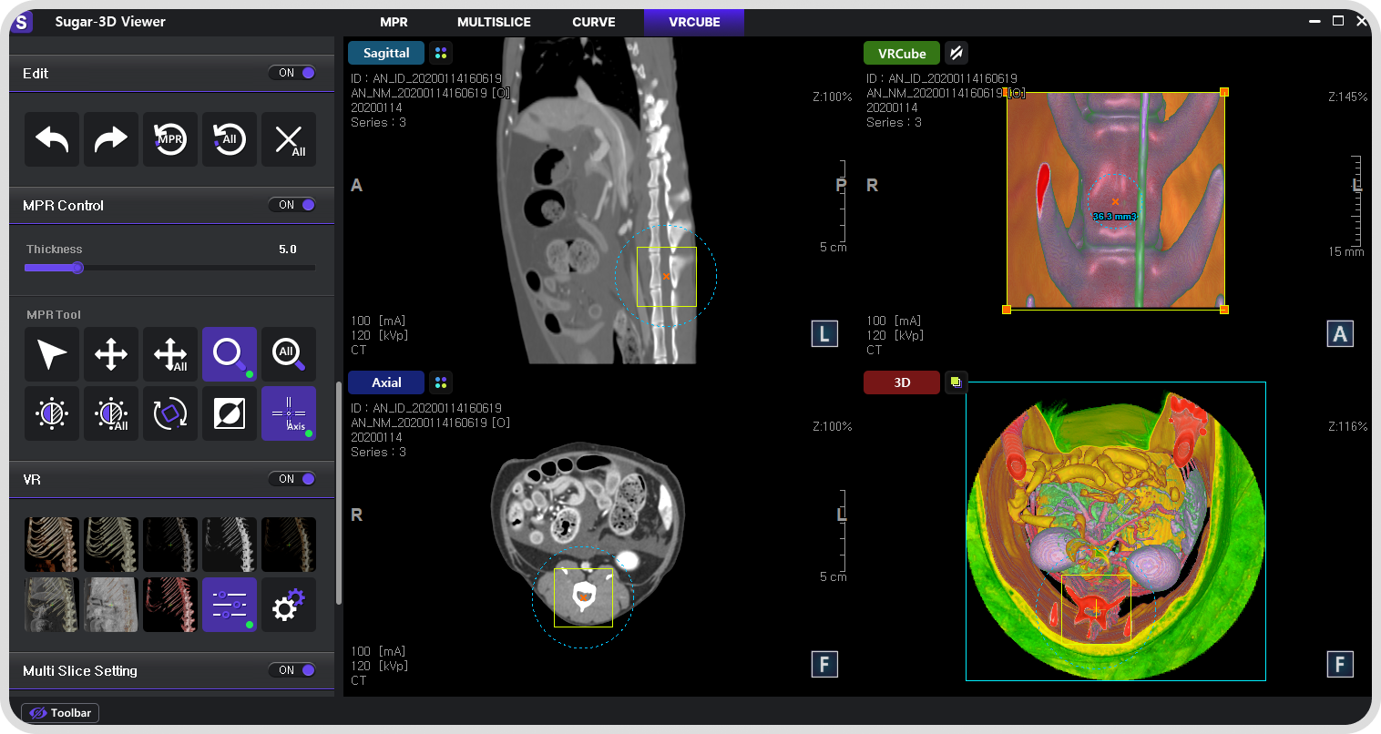The width and height of the screenshot is (1381, 734).
Task: Turn off the Edit panel ON switch
Action: (292, 73)
